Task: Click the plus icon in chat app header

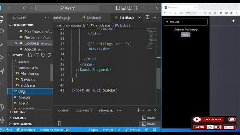Action: [233, 21]
